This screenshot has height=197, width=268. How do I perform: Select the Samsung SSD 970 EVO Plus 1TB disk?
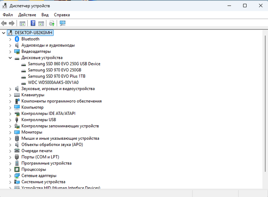click(57, 76)
